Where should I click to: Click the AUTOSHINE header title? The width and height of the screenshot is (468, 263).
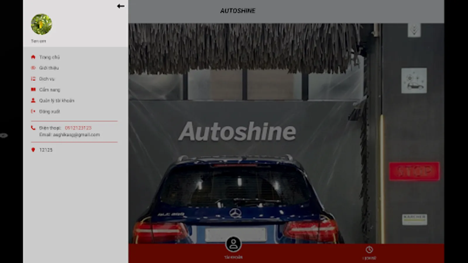tap(238, 11)
